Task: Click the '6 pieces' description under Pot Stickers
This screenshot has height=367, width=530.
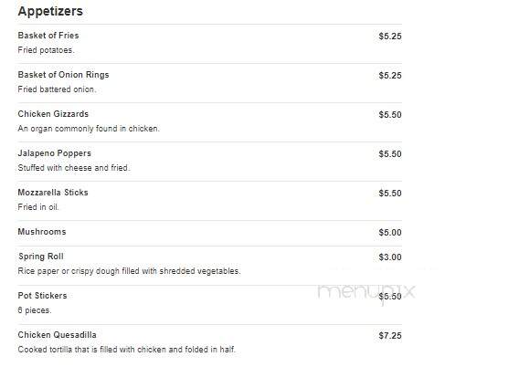Action: point(35,310)
